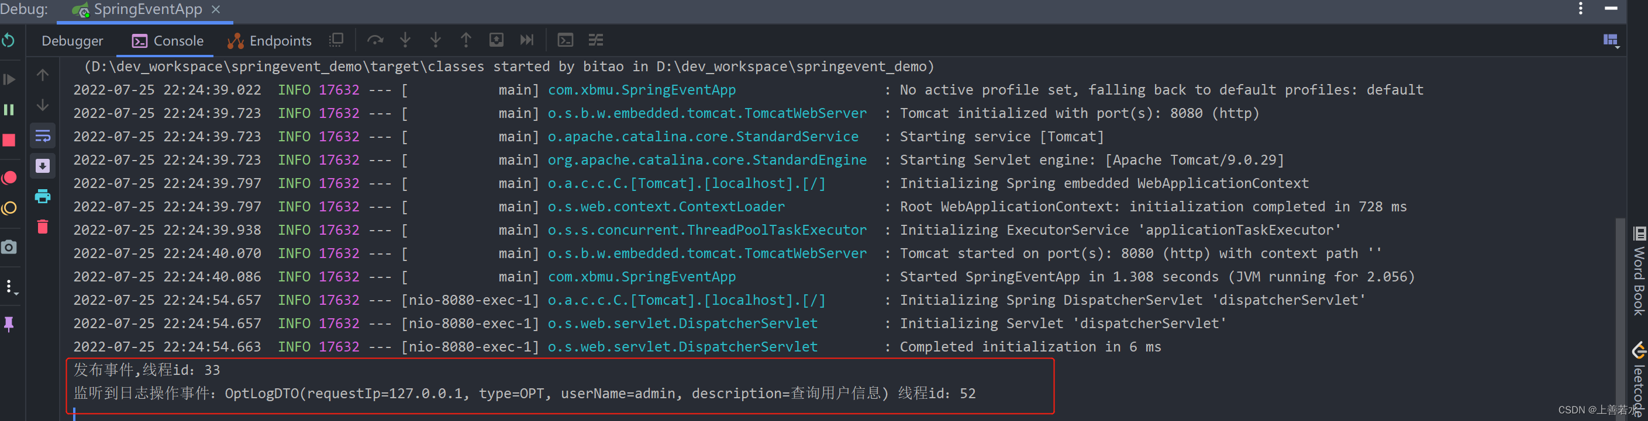
Task: Click timestamp 2022-07-25 22:24:40.070
Action: (167, 253)
